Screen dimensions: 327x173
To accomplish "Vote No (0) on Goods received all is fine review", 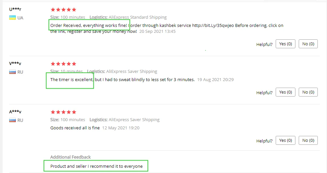I will pyautogui.click(x=308, y=141).
